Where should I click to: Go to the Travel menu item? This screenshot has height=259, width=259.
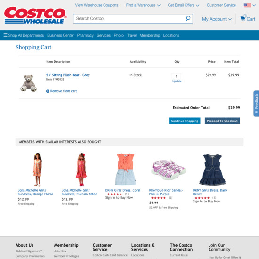[132, 35]
